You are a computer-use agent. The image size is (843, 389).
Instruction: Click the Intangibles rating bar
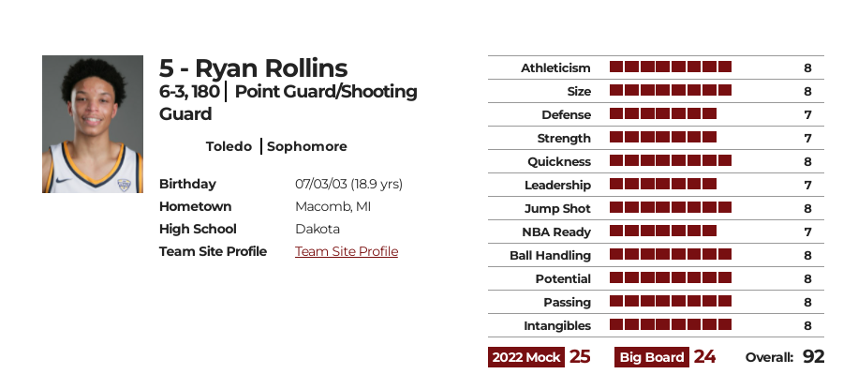pos(671,324)
